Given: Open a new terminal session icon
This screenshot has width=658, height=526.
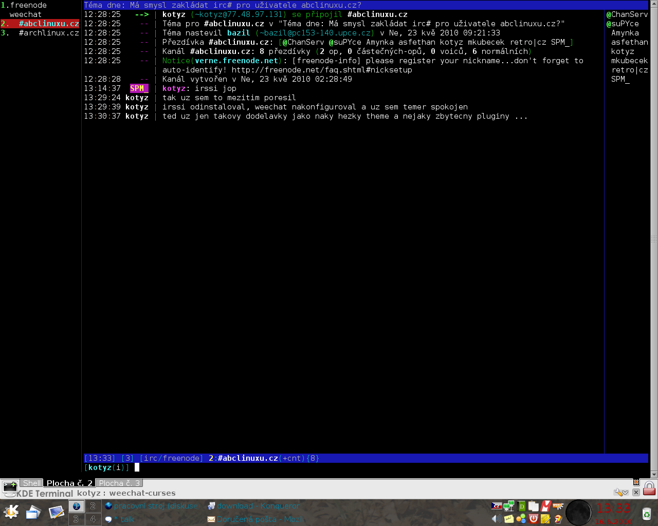Looking at the screenshot, I should (x=10, y=488).
